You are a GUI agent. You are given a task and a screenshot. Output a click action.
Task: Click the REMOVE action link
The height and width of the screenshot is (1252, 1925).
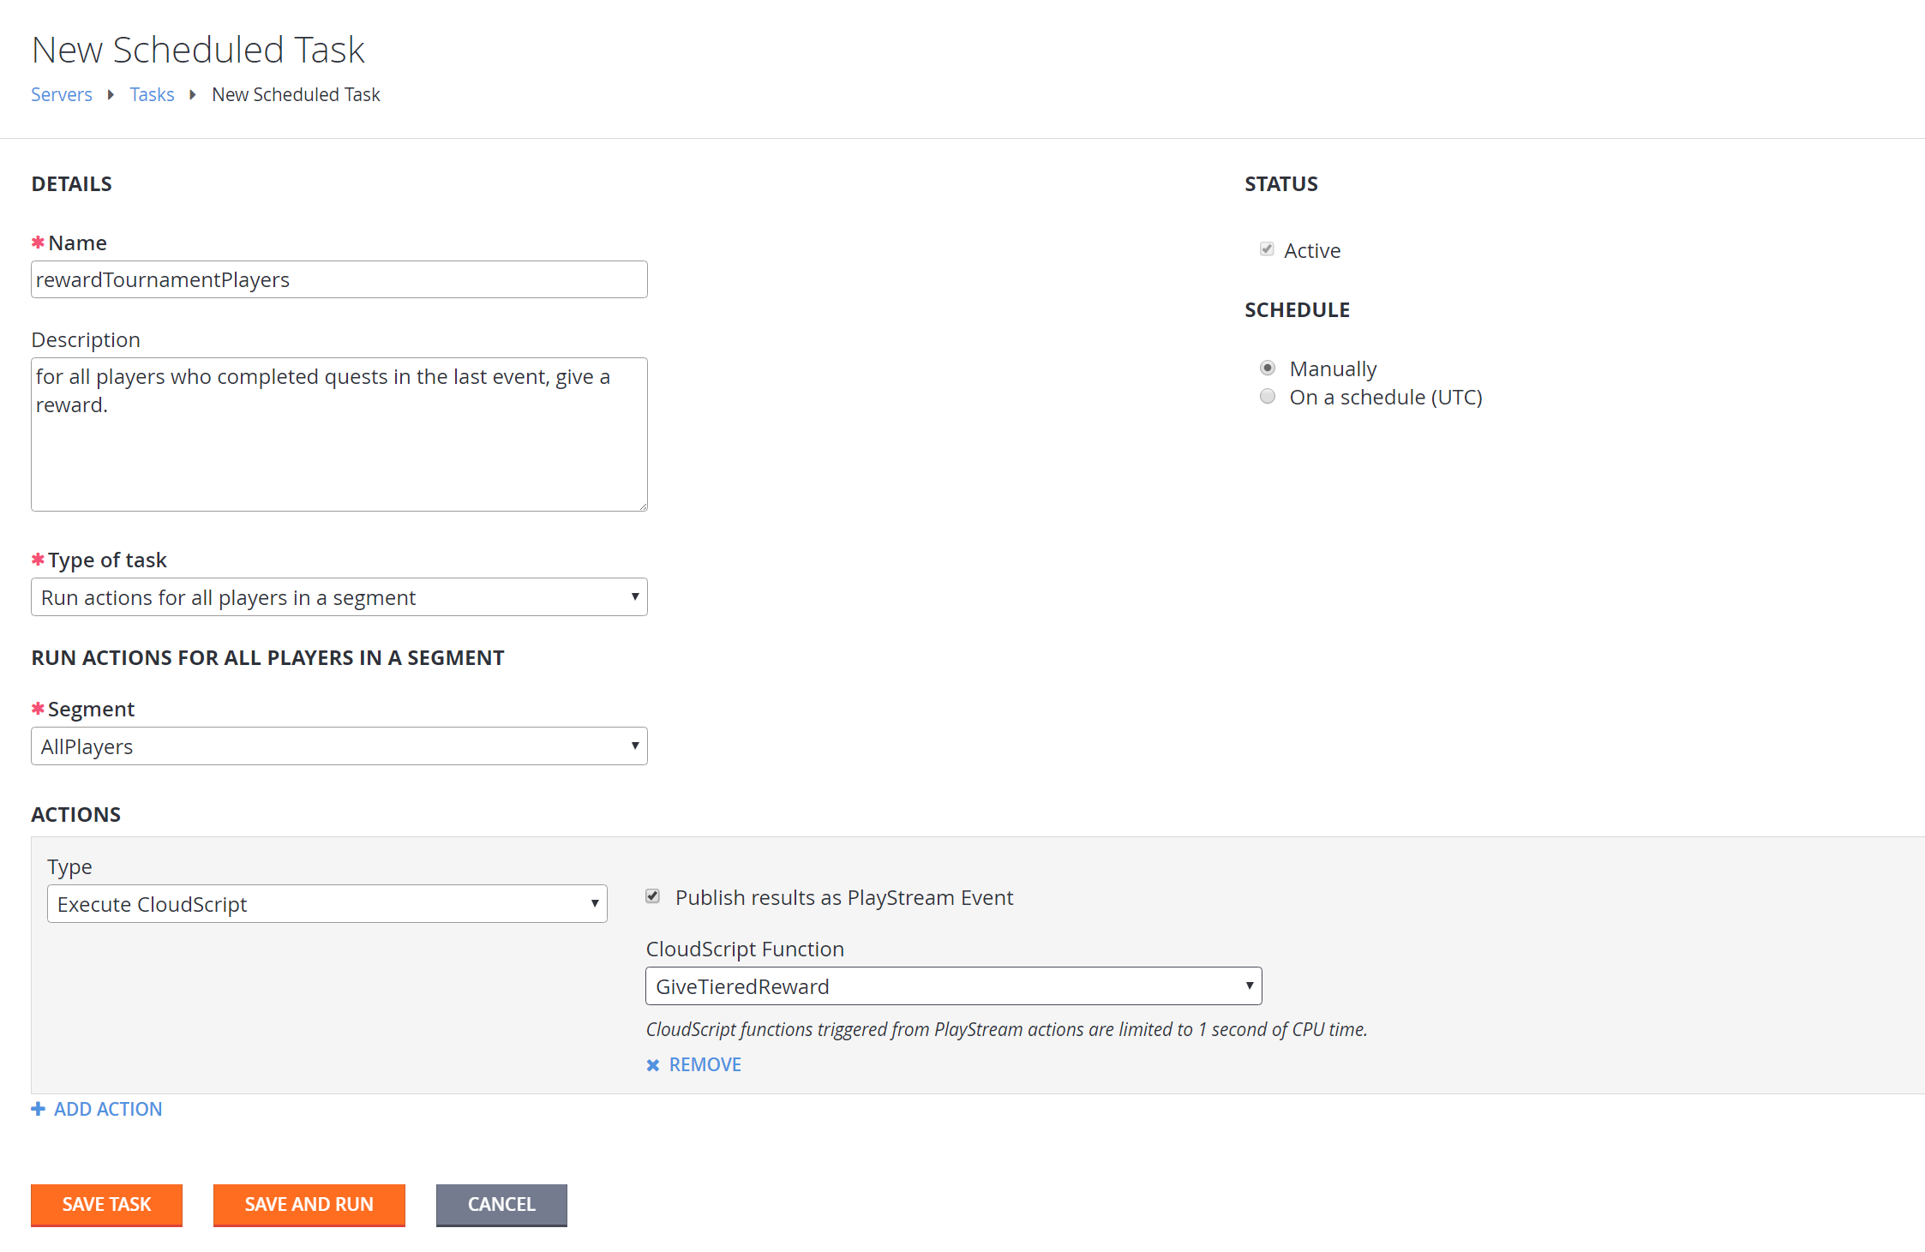(705, 1064)
